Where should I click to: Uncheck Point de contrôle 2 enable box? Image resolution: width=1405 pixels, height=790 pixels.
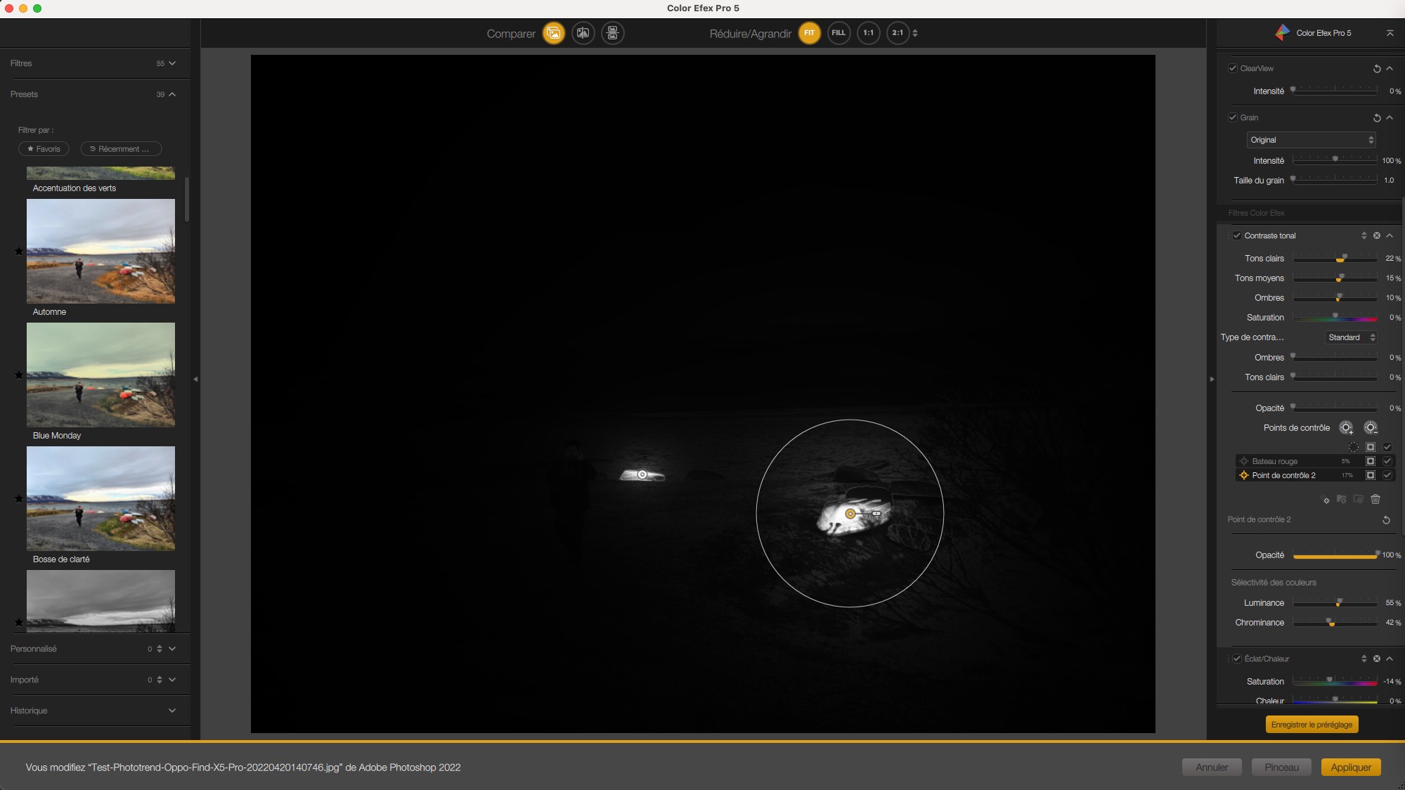coord(1387,475)
